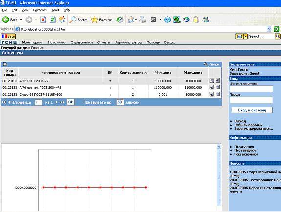Open the Помощь site menu
This screenshot has width=281, height=212.
(x=153, y=42)
